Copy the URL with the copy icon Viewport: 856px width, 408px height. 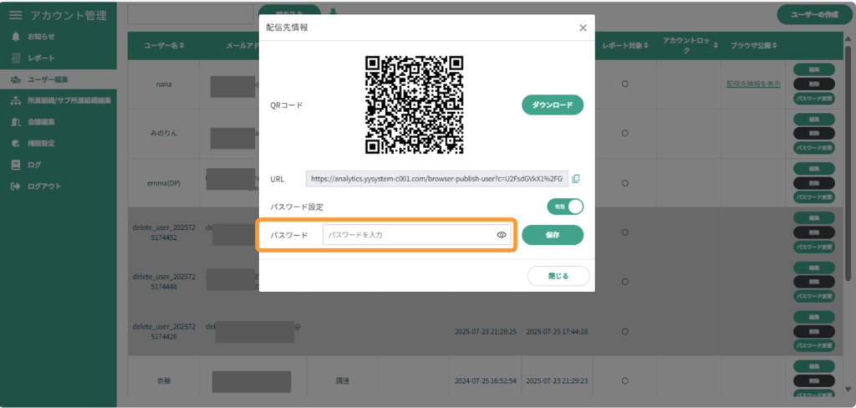[576, 179]
